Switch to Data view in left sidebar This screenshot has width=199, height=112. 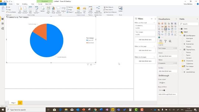[x=2, y=24]
